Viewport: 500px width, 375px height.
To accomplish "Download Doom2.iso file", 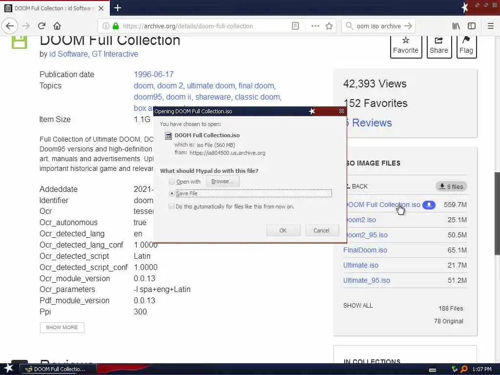I will click(361, 220).
